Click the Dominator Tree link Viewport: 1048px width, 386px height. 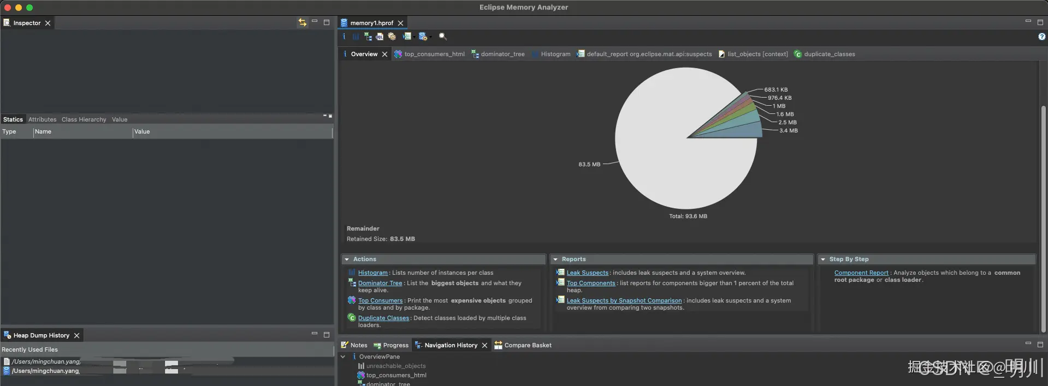pyautogui.click(x=380, y=283)
